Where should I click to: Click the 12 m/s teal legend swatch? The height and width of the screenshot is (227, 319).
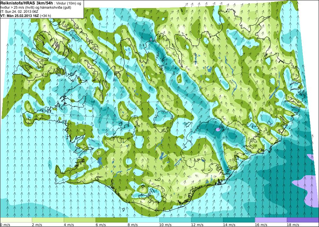(x=207, y=220)
